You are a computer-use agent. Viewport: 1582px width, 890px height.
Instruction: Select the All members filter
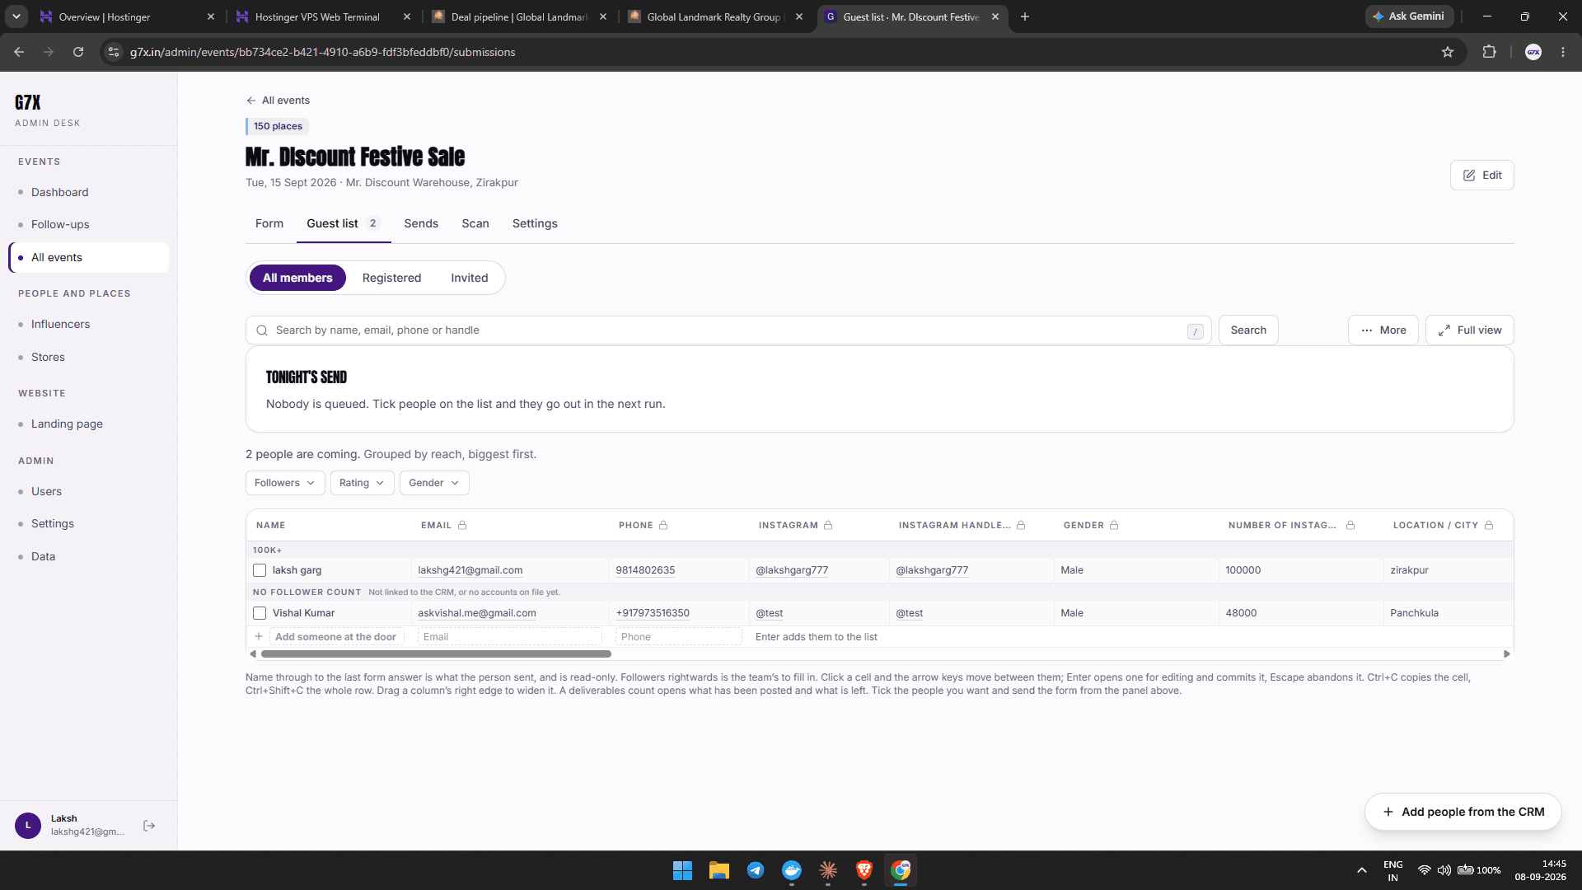click(297, 278)
